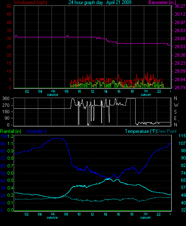The height and width of the screenshot is (226, 186).
Task: Click the "E" compass direction label
Action: [x=175, y=118]
